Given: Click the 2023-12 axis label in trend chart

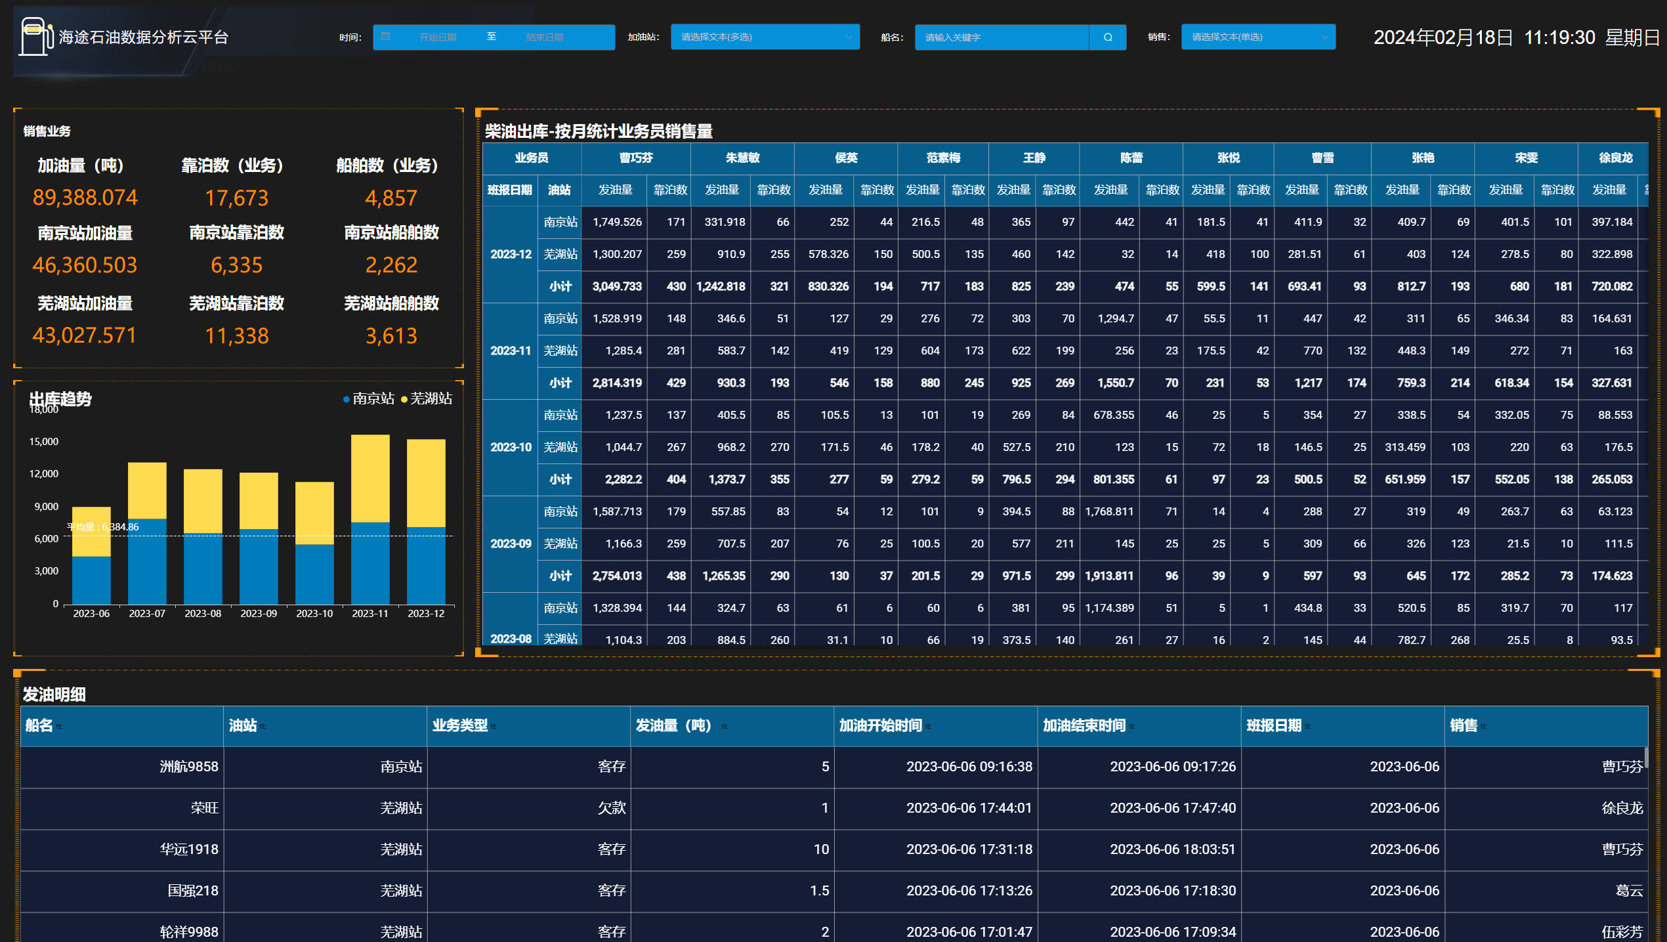Looking at the screenshot, I should [426, 614].
